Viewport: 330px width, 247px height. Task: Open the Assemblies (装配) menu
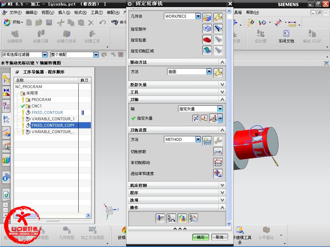pyautogui.click(x=113, y=13)
